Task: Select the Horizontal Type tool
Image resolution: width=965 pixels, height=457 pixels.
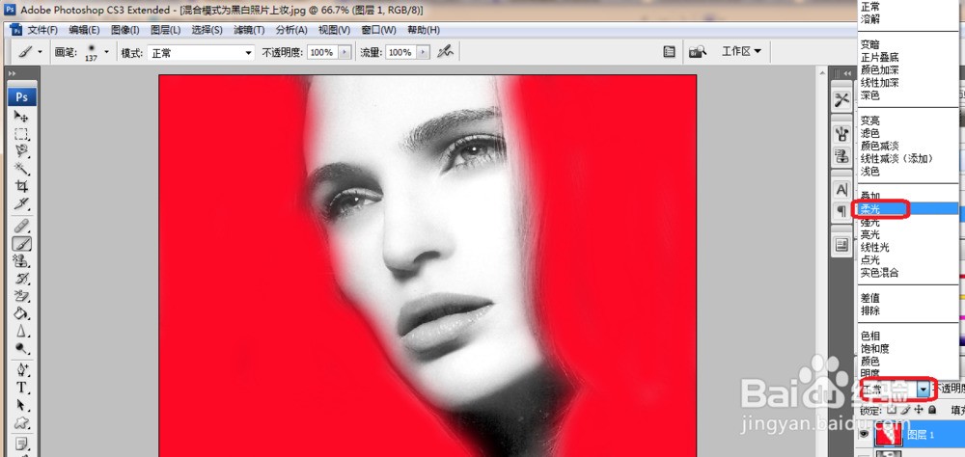Action: point(21,388)
